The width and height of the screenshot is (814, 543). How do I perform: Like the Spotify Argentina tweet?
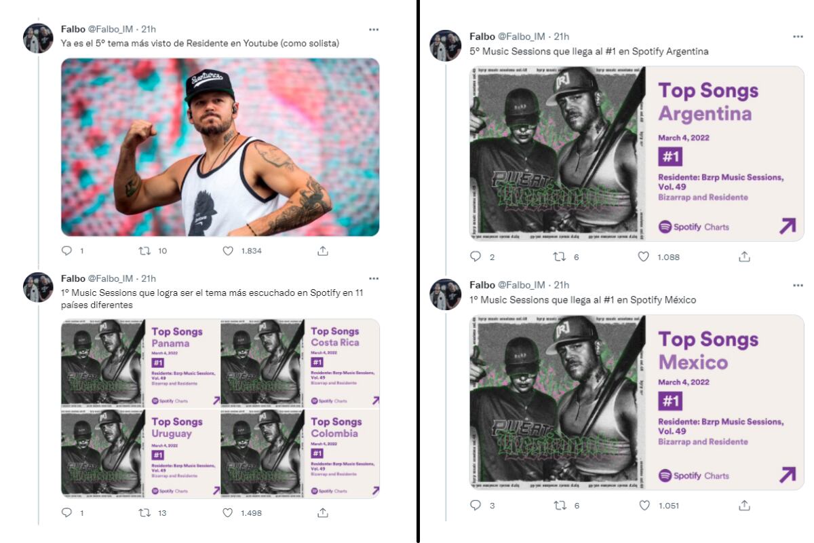coord(643,257)
